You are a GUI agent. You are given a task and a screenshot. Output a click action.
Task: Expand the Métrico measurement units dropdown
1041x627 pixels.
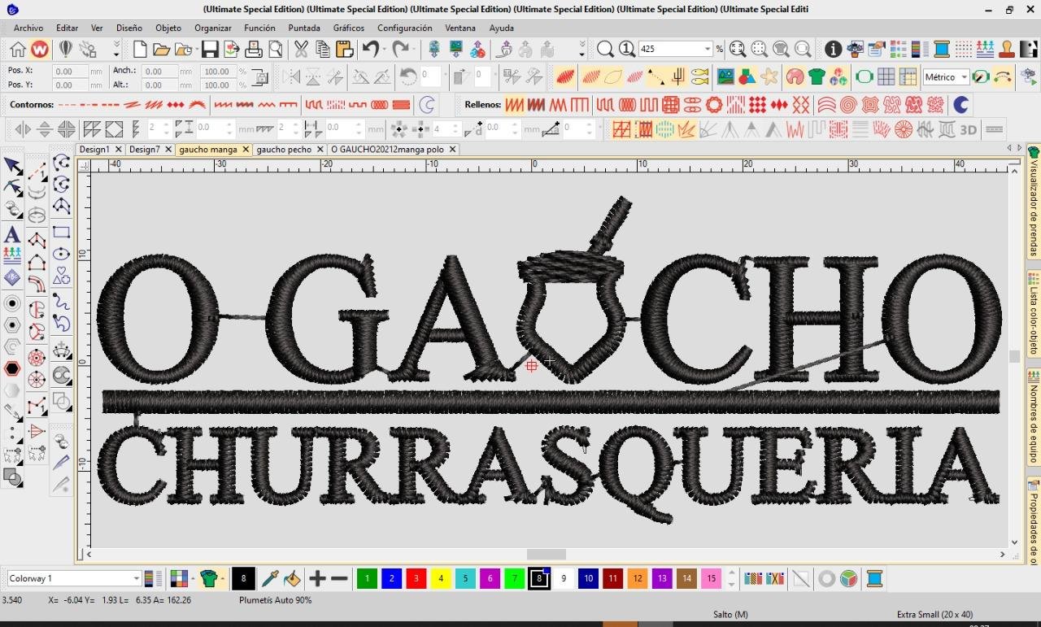[x=964, y=77]
